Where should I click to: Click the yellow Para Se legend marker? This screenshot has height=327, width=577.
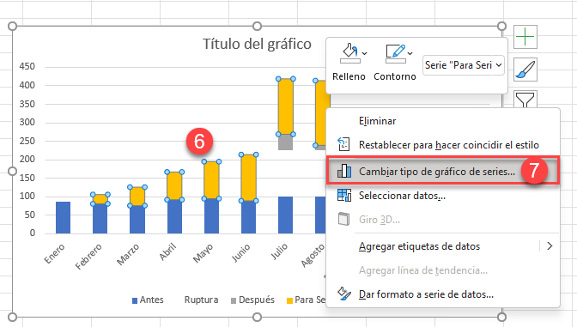289,300
